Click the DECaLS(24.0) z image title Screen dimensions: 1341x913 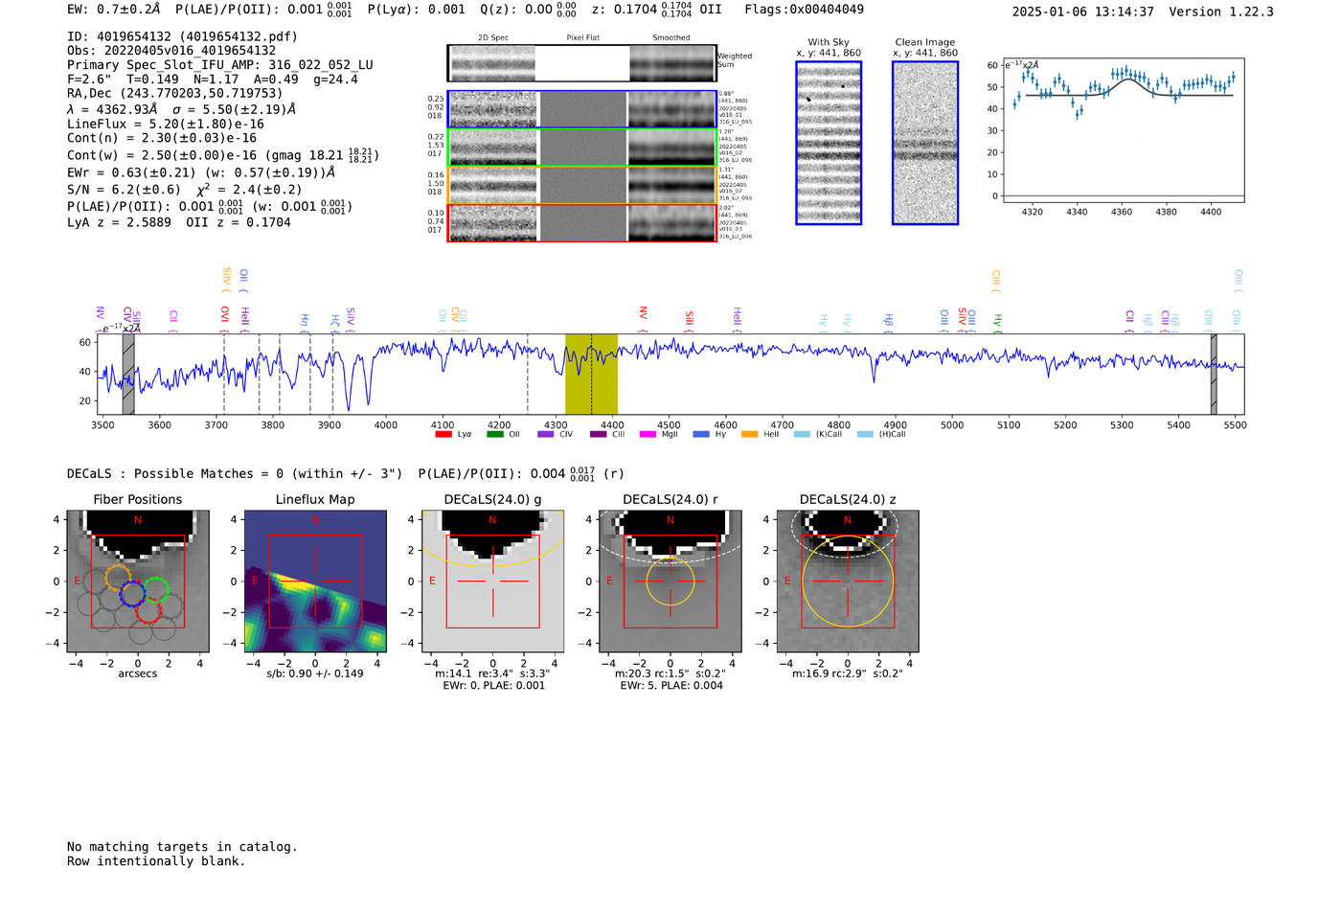(x=847, y=499)
